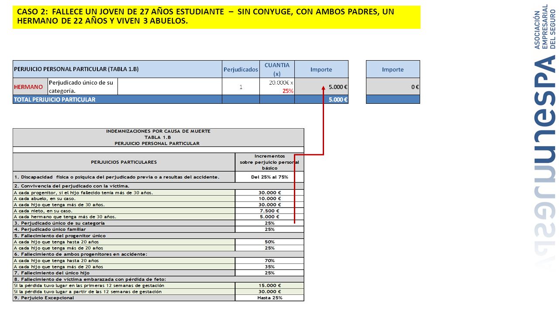Select row '3. Perjudicado único de su categoría'
Viewport: 559px width, 314px height.
click(x=124, y=223)
